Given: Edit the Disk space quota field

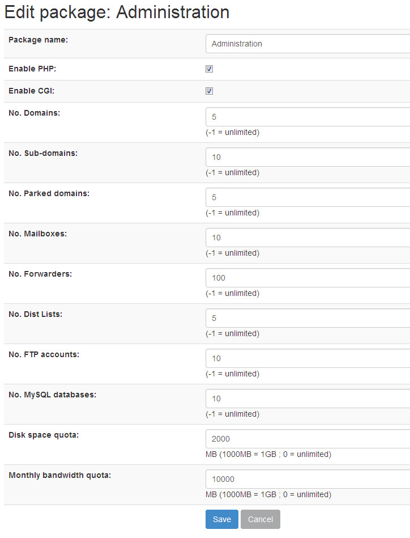Looking at the screenshot, I should click(308, 438).
